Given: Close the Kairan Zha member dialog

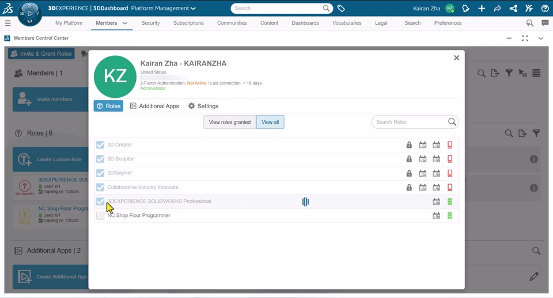Looking at the screenshot, I should pyautogui.click(x=456, y=58).
